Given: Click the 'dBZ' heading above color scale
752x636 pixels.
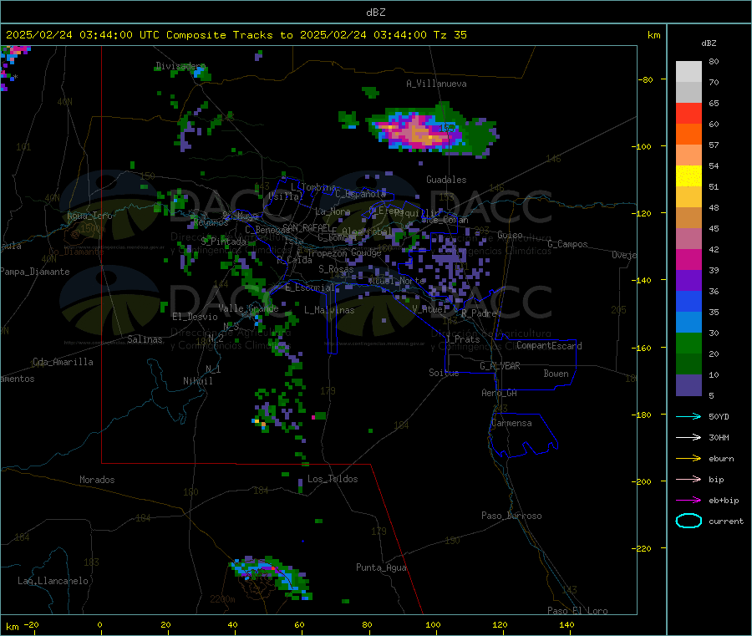Looking at the screenshot, I should tap(709, 43).
